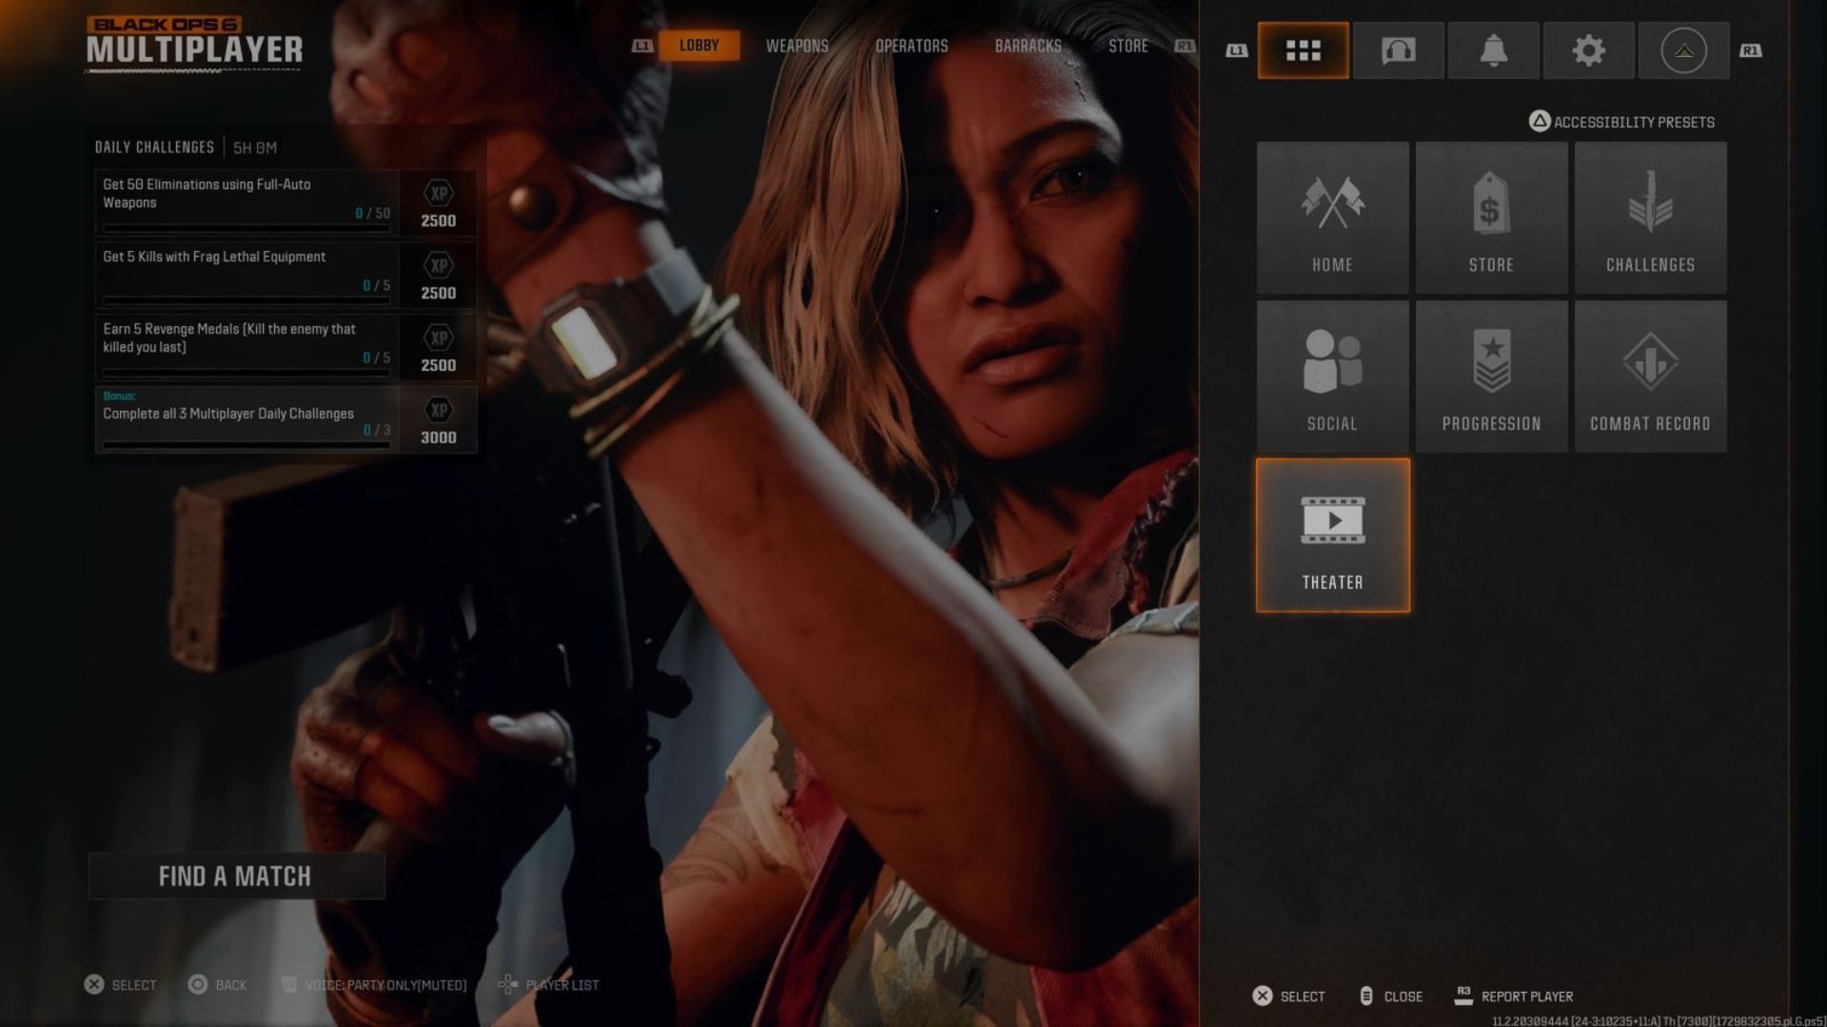Image resolution: width=1827 pixels, height=1027 pixels.
Task: Click the cross Select prompt in lobby
Action: (x=120, y=984)
